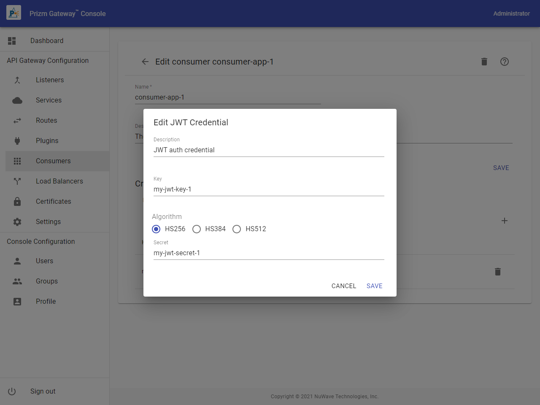Go to Plugins in the sidebar
Viewport: 540px width, 405px height.
[x=47, y=141]
